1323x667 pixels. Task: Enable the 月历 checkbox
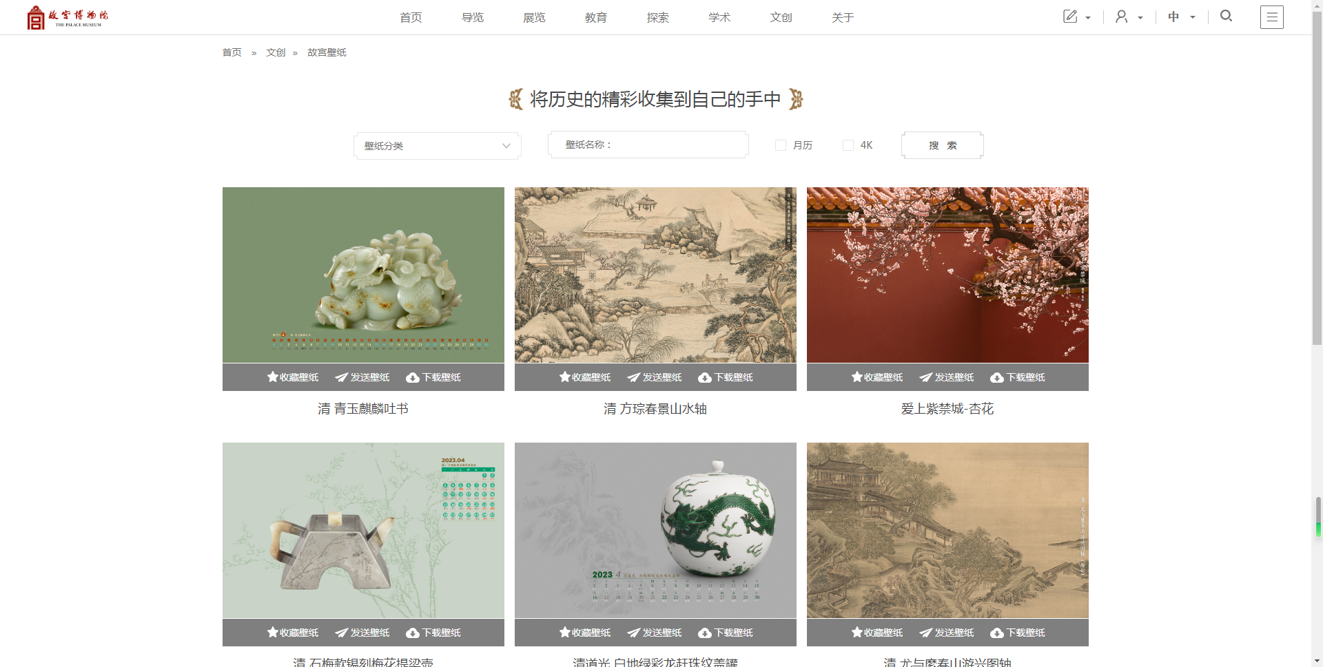(781, 145)
